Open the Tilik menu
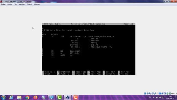Viewport: 177px width, 100px height. pyautogui.click(x=15, y=4)
